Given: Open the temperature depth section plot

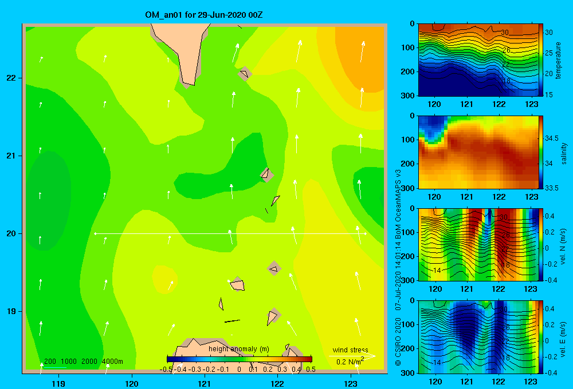Looking at the screenshot, I should [x=478, y=60].
